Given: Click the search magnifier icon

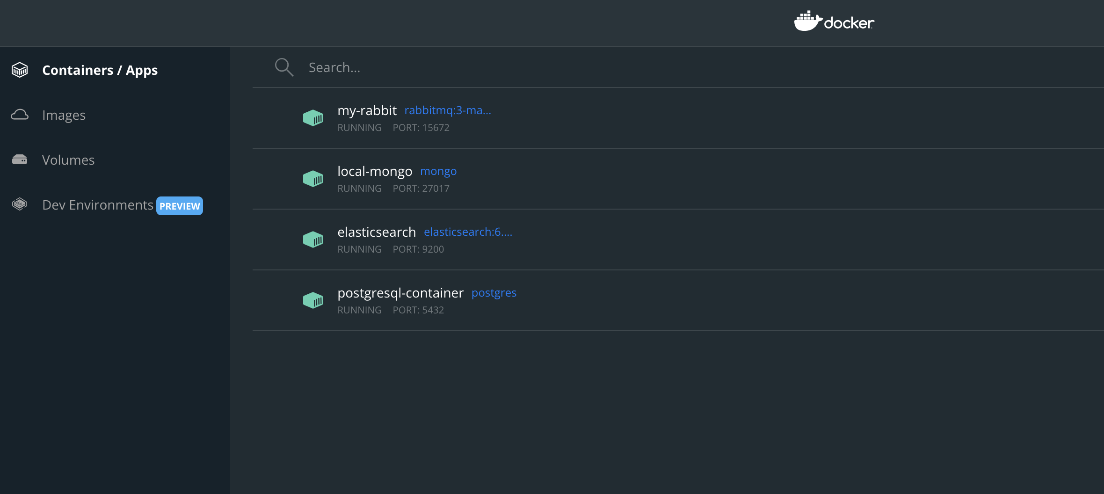Looking at the screenshot, I should [284, 67].
